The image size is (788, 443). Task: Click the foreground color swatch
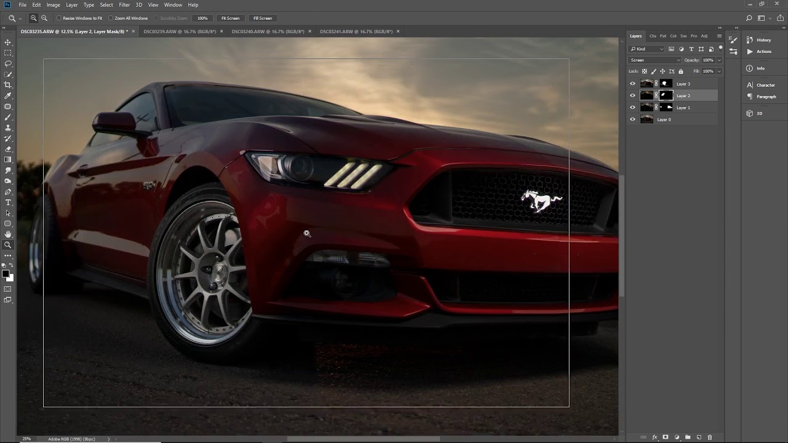(6, 274)
